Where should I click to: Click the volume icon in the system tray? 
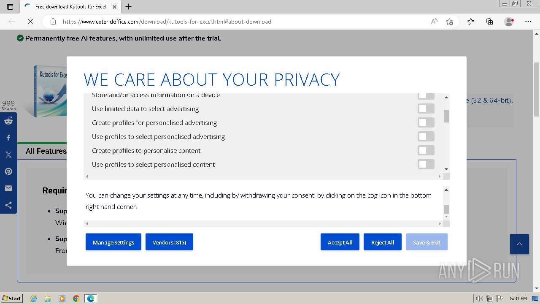coord(479,299)
